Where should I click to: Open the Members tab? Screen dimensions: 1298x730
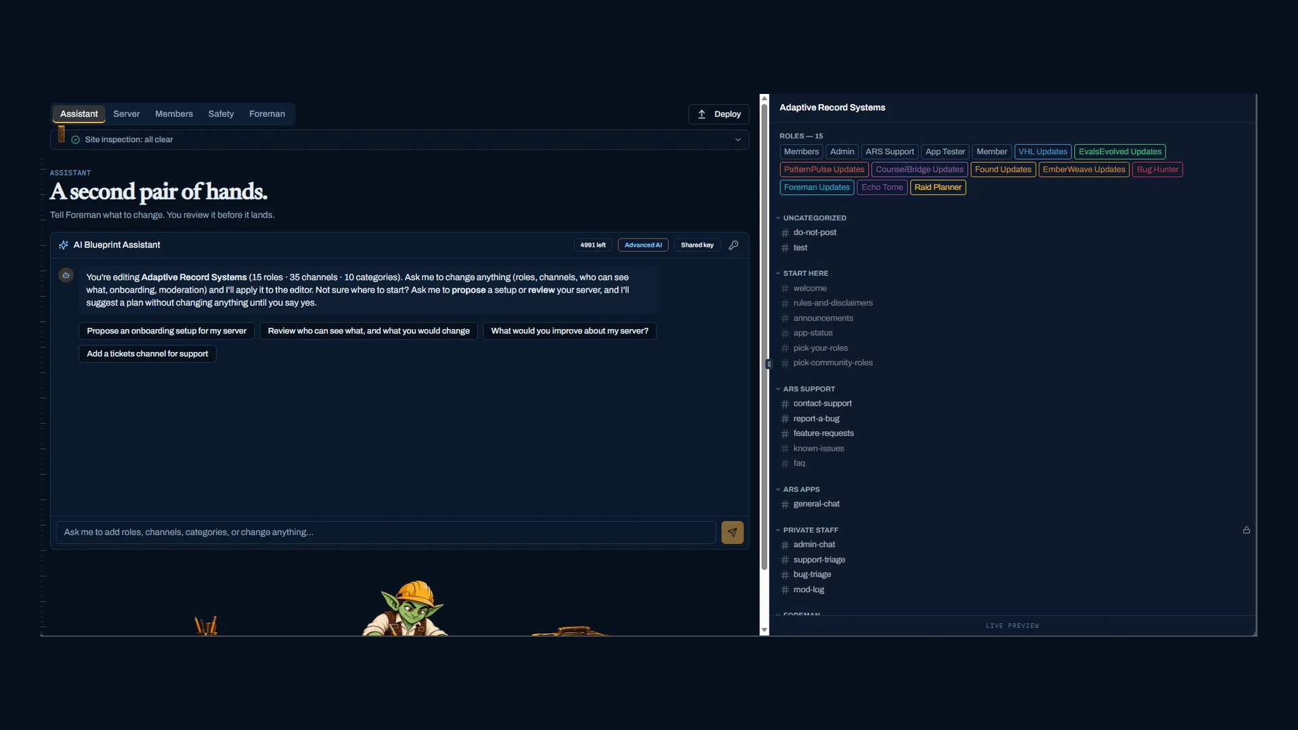[x=174, y=114]
